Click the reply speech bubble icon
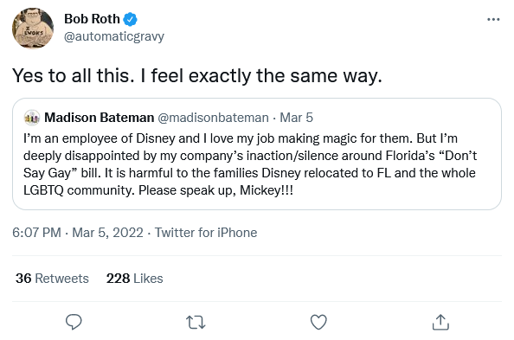 pos(74,322)
